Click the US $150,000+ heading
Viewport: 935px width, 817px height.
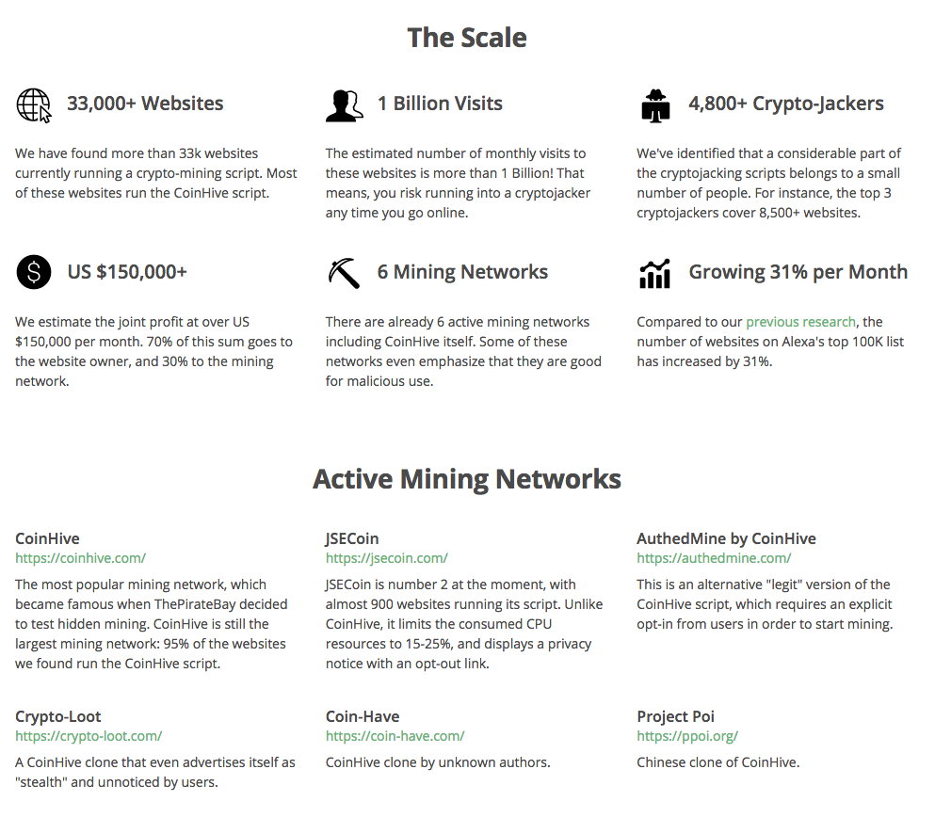[x=127, y=272]
